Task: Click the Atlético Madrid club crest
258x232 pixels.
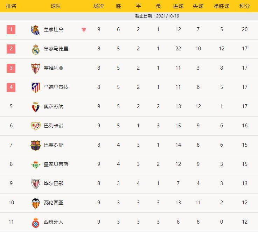Action: click(x=36, y=87)
